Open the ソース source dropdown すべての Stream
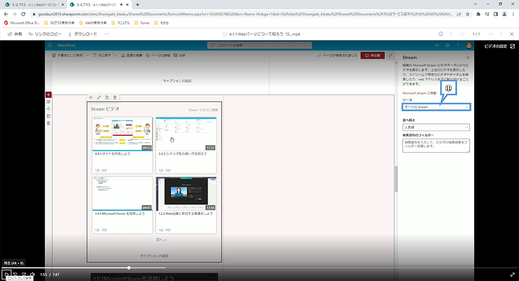 click(x=436, y=107)
